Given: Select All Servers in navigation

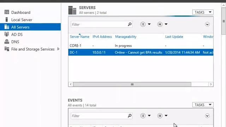Looking at the screenshot, I should 20,27.
